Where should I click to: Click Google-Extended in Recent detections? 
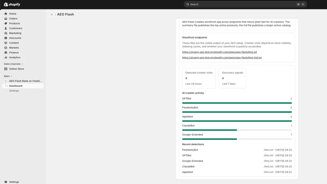pos(193,161)
